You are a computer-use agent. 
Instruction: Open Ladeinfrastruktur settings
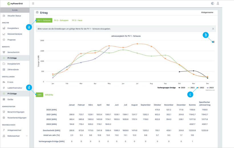point(15,88)
